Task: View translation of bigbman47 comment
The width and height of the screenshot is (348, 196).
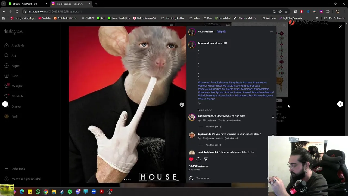Action: tap(231, 138)
